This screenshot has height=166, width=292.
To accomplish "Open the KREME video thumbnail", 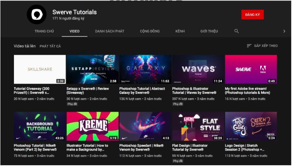I will pos(93,126).
